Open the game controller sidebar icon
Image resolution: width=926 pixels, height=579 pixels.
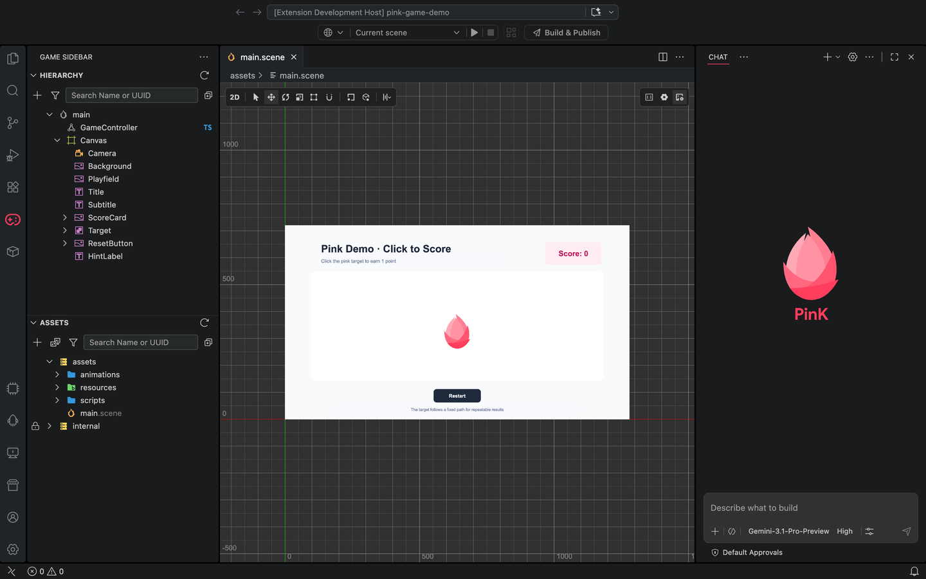(x=13, y=220)
